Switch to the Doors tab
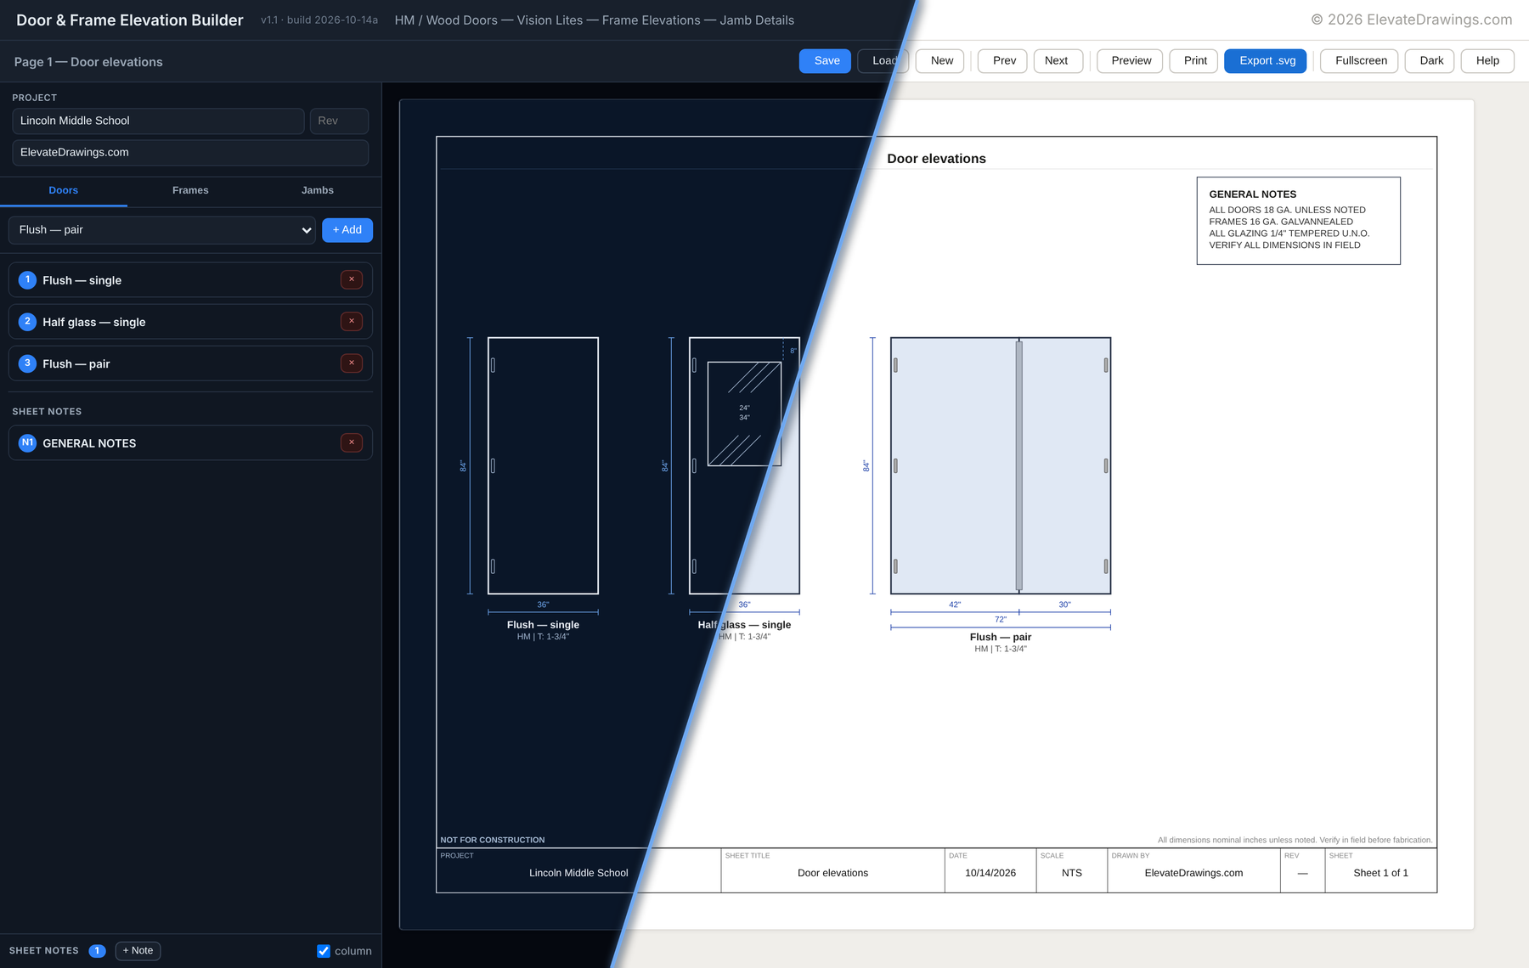 [x=64, y=190]
